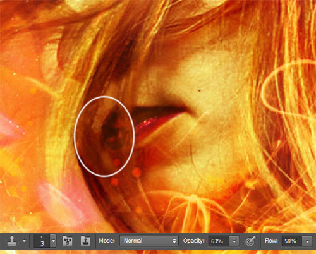This screenshot has height=254, width=316.
Task: Click the brush size 3 preview
Action: 42,241
